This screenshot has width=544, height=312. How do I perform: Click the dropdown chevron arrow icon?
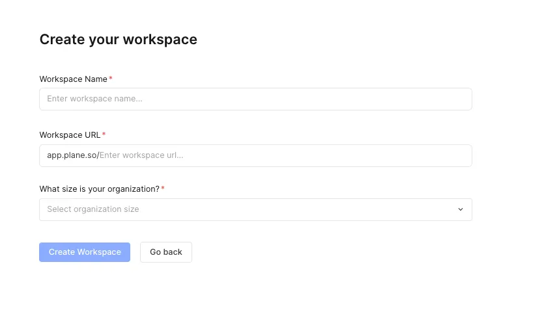[460, 209]
